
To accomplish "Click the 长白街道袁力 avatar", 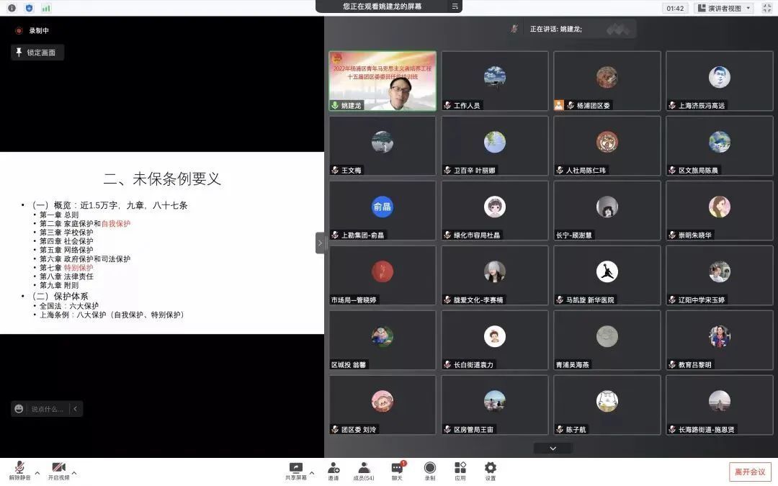I will click(x=495, y=336).
